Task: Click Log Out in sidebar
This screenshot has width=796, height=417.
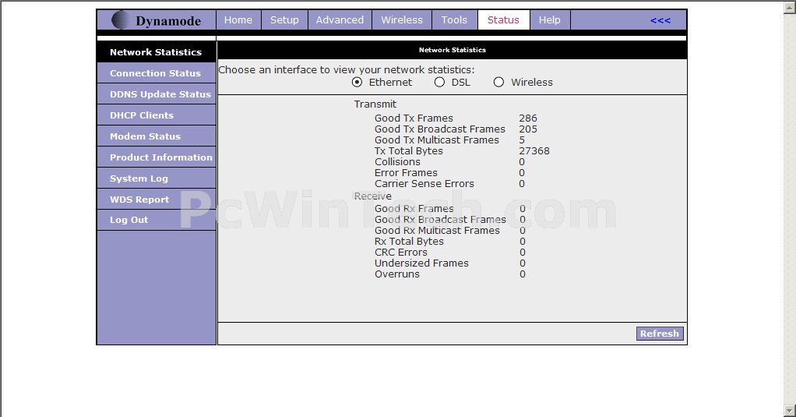Action: (x=157, y=220)
